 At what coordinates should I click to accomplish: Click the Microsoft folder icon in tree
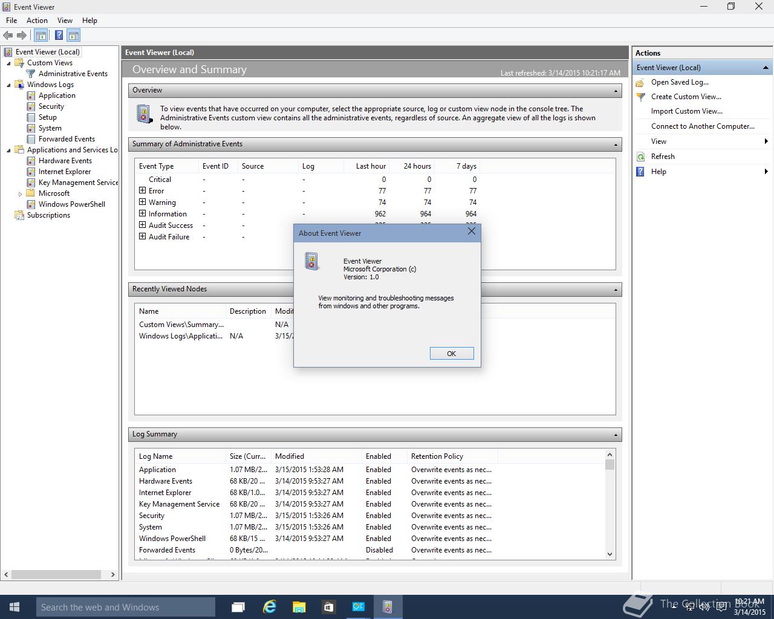click(31, 193)
